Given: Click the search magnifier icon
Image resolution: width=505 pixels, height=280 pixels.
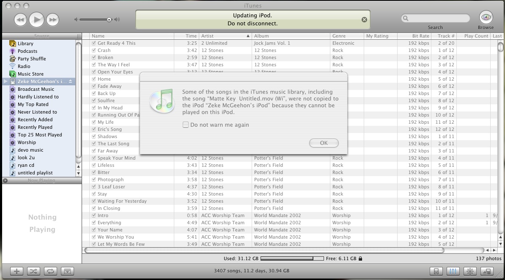Looking at the screenshot, I should tap(406, 18).
